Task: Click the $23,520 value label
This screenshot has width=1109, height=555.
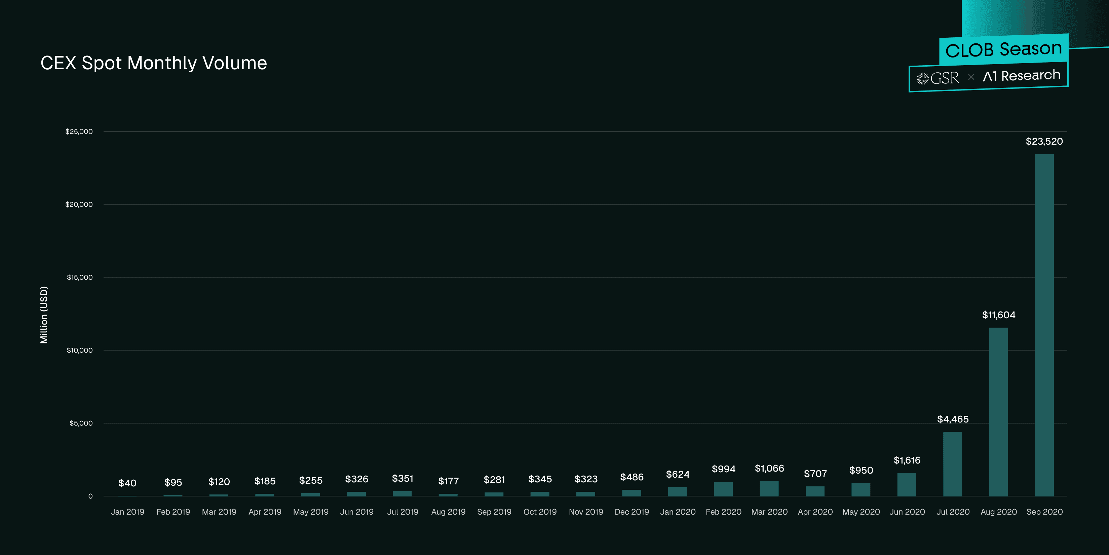Action: tap(1044, 142)
